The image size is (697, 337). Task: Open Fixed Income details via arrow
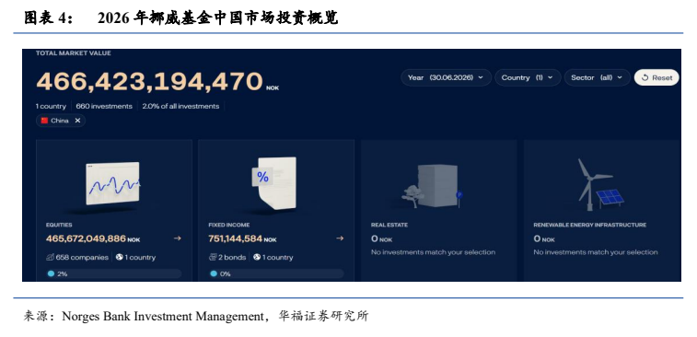[340, 238]
